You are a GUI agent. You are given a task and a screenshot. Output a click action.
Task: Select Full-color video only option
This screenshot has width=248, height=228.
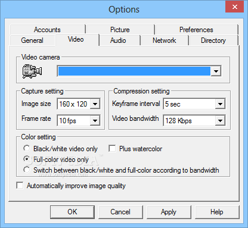click(x=56, y=160)
